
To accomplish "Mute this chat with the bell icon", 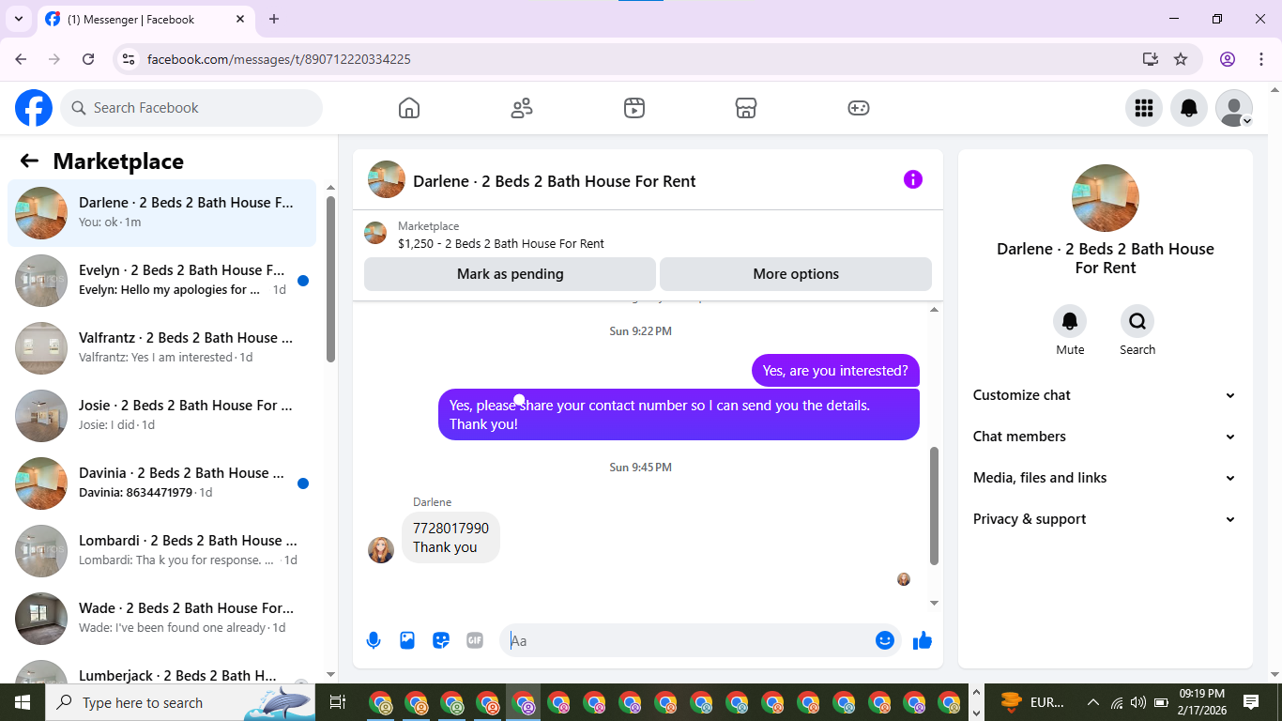I will (1070, 321).
